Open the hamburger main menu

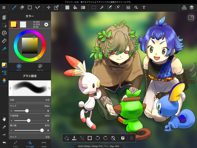(4, 8)
